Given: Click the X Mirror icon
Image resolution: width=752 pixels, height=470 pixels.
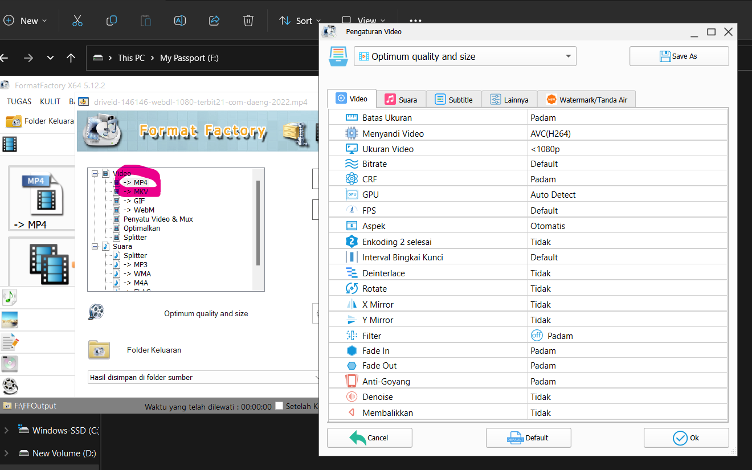Looking at the screenshot, I should tap(352, 304).
